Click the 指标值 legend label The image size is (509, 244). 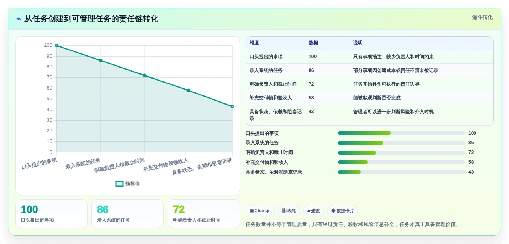pyautogui.click(x=132, y=184)
